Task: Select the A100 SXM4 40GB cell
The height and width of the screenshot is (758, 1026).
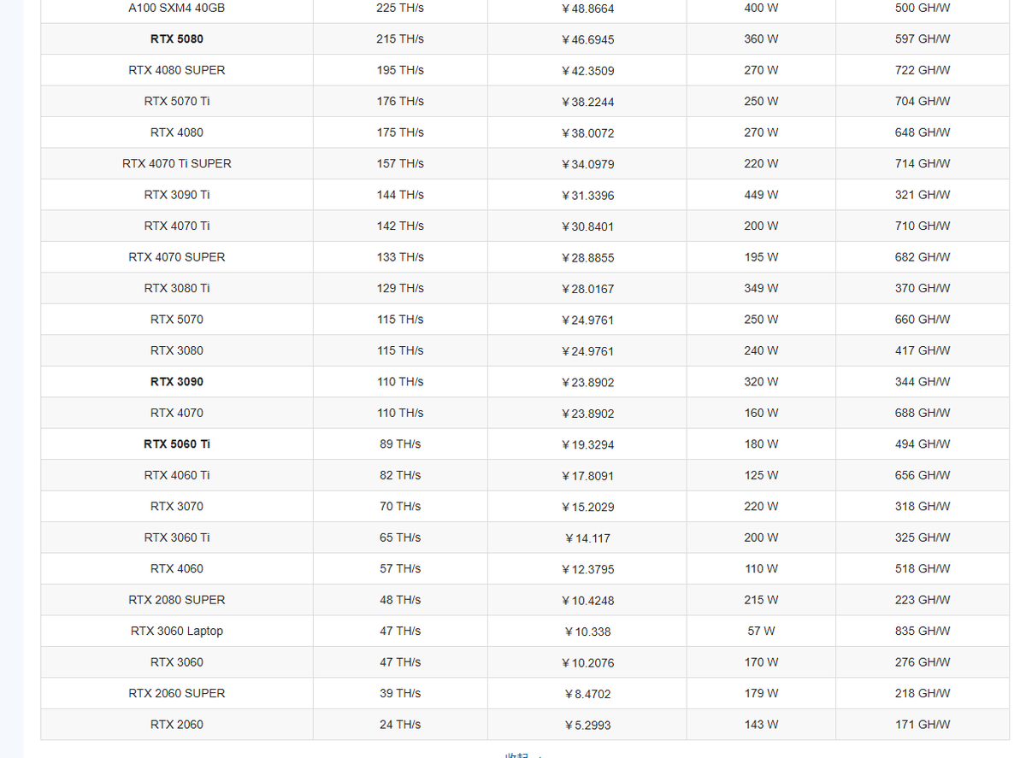Action: (x=177, y=8)
